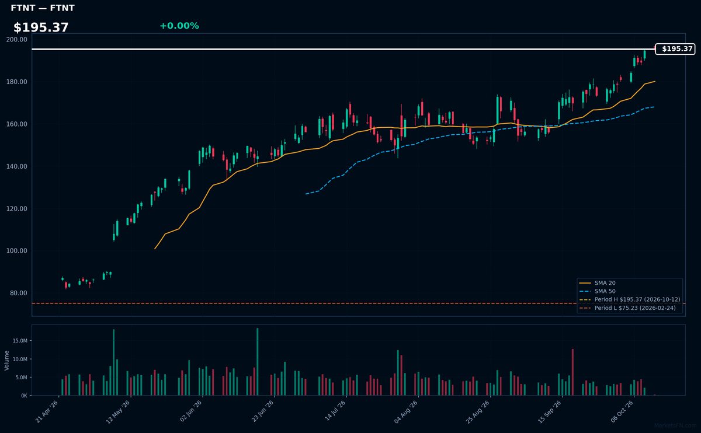Click the 10.0M volume axis label
The image size is (701, 433).
point(19,359)
